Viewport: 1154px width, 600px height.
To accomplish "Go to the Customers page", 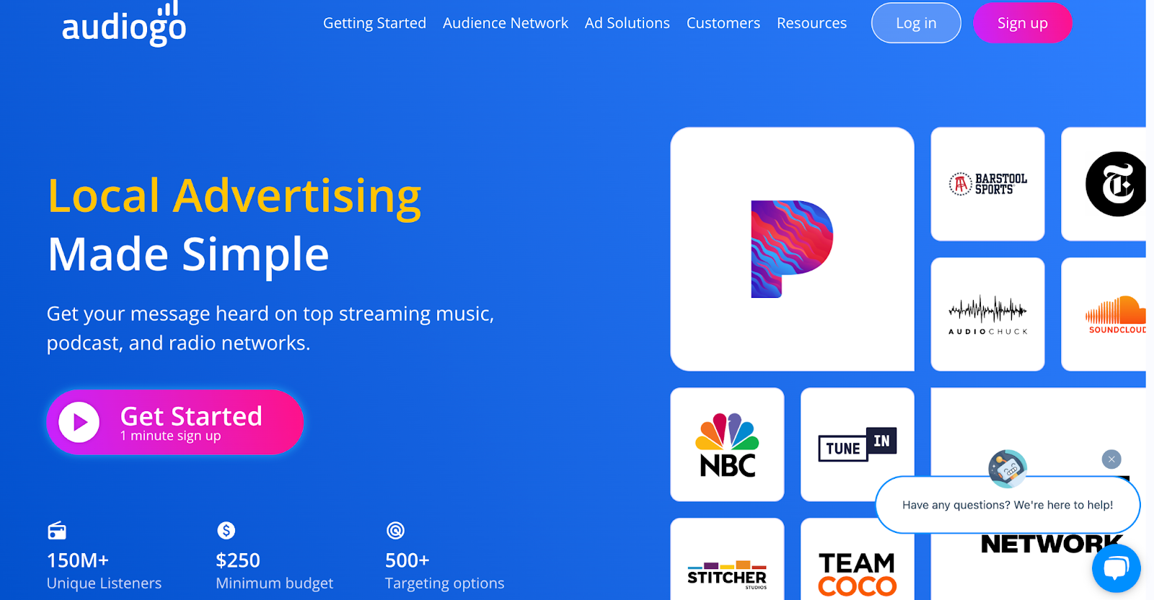I will pyautogui.click(x=723, y=23).
